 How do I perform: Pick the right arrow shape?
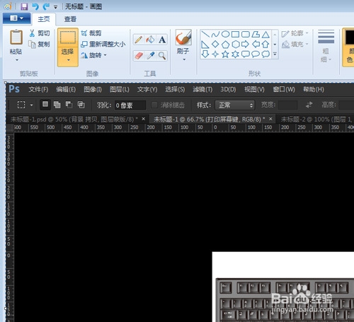click(x=246, y=44)
